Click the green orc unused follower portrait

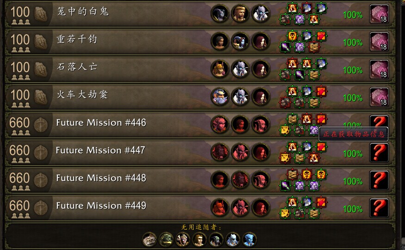166,239
